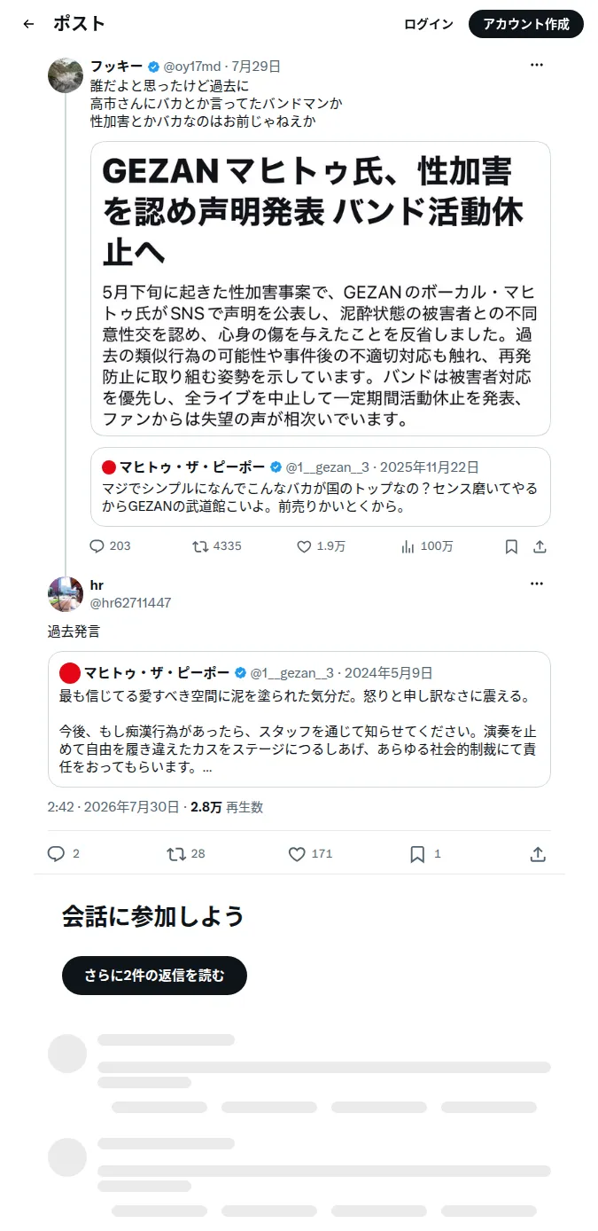The image size is (598, 1231).
Task: Repost hr's post with 28 reposts
Action: (176, 854)
